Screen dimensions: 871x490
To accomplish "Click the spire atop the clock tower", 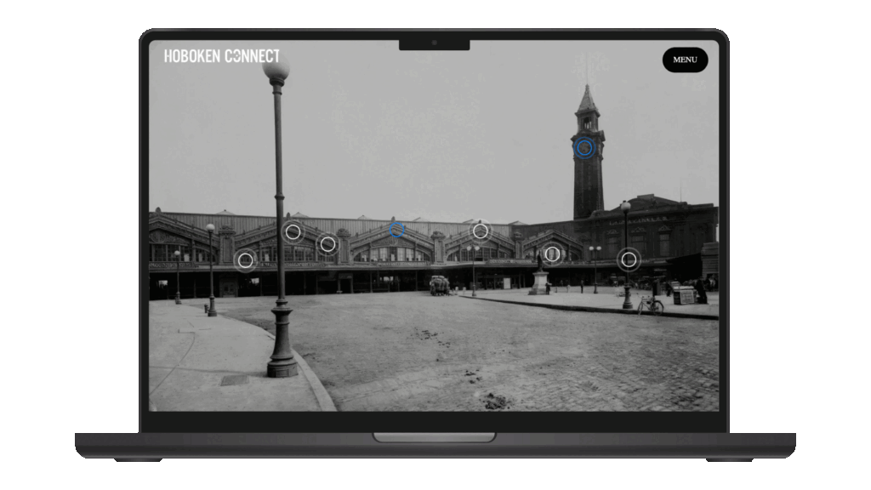I will [x=587, y=98].
